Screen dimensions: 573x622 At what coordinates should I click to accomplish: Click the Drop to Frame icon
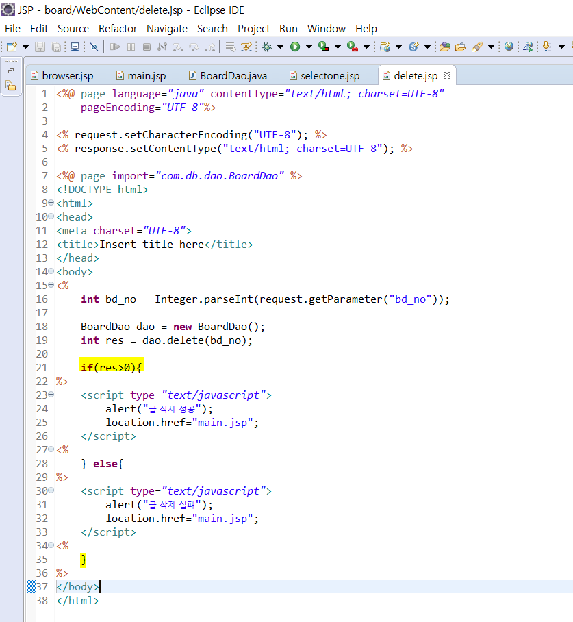231,47
